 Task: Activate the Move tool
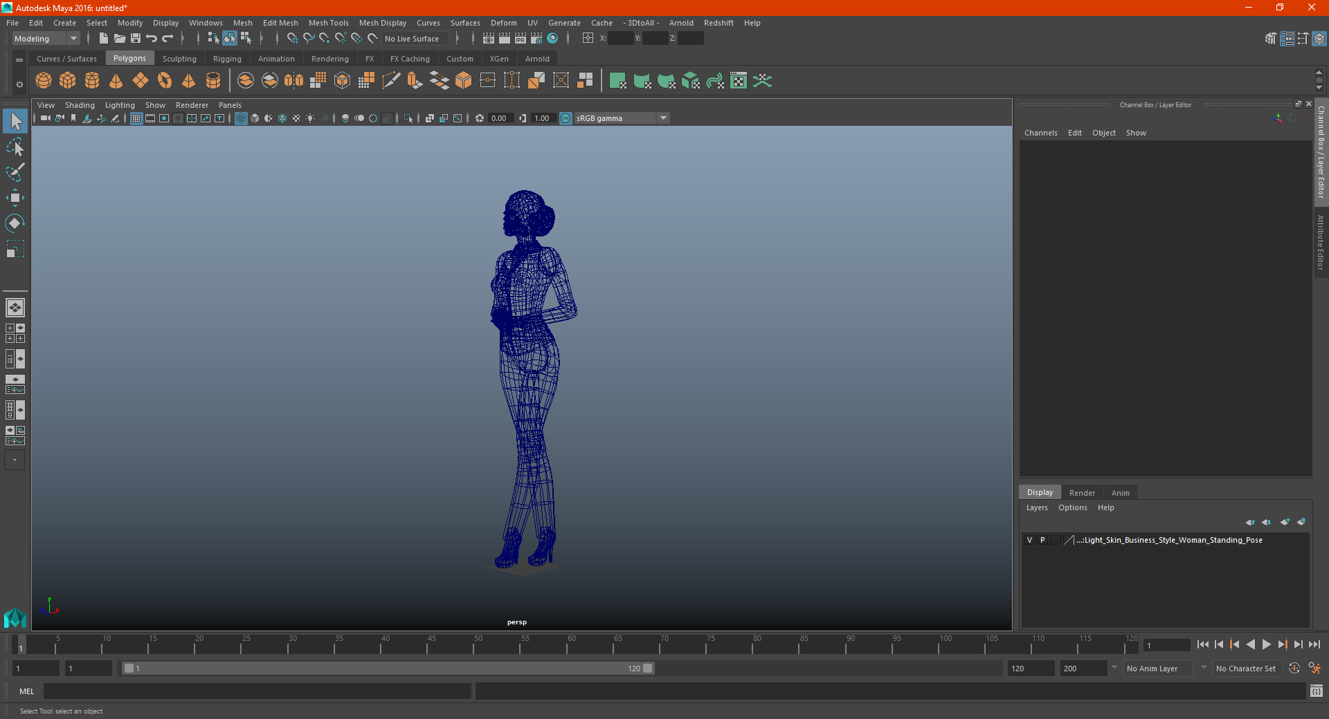[15, 198]
